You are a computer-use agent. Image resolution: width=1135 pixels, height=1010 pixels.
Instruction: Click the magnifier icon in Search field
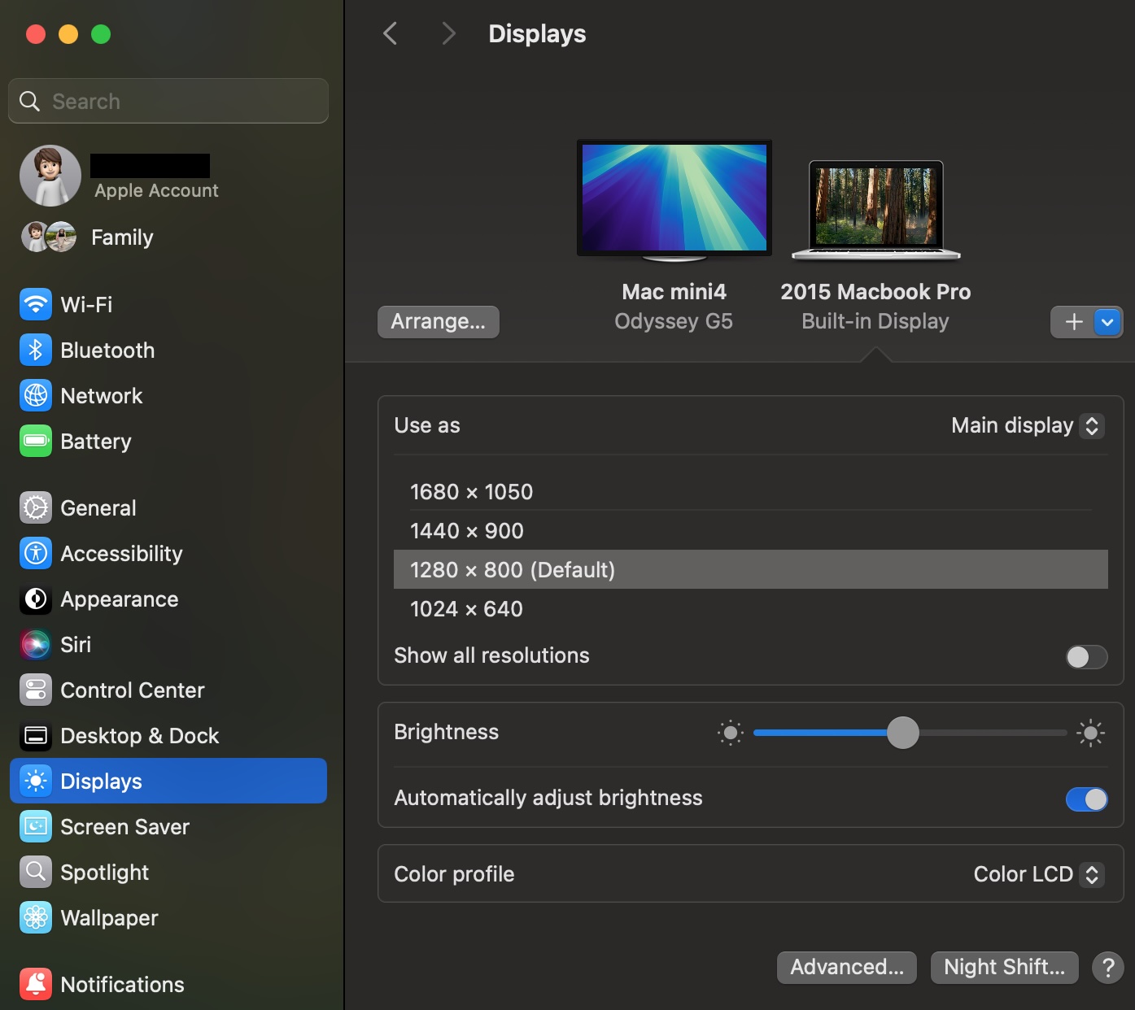(29, 101)
